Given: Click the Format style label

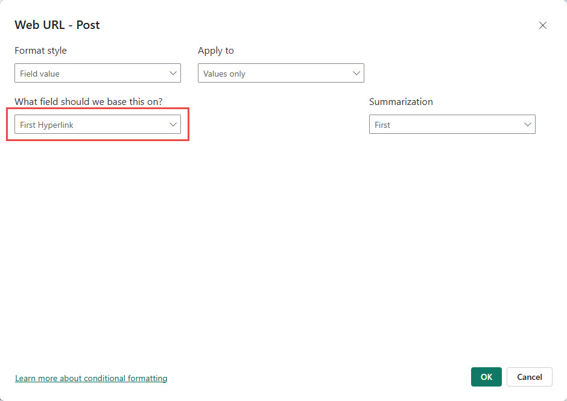Looking at the screenshot, I should coord(40,51).
